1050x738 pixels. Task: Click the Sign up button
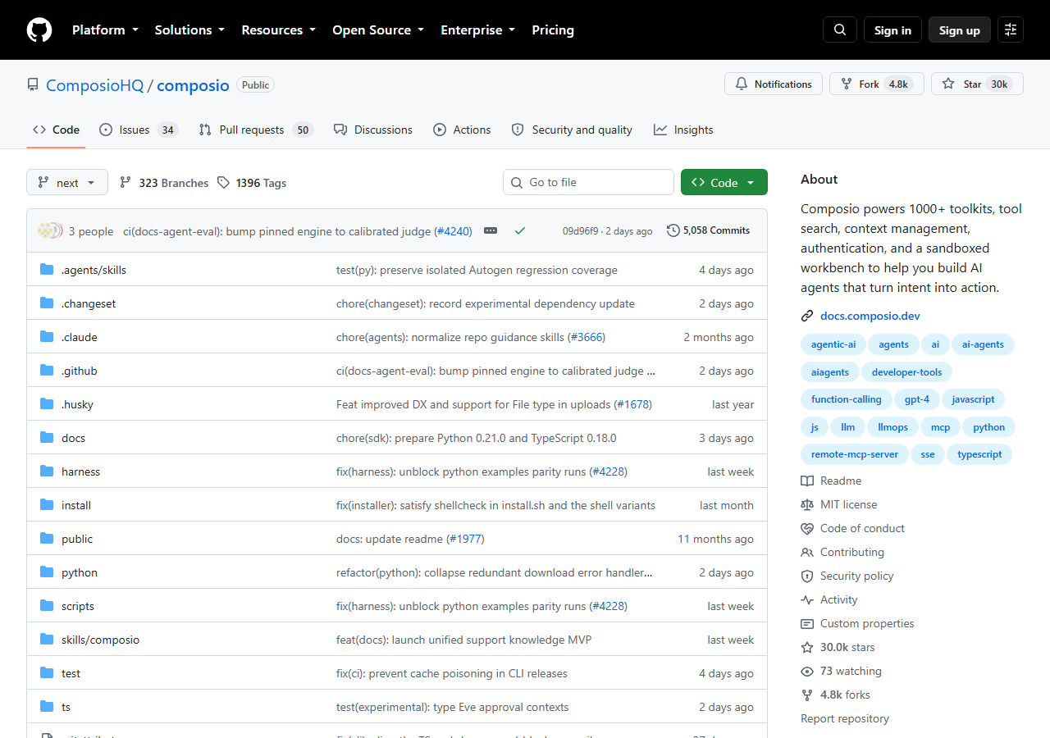click(960, 30)
